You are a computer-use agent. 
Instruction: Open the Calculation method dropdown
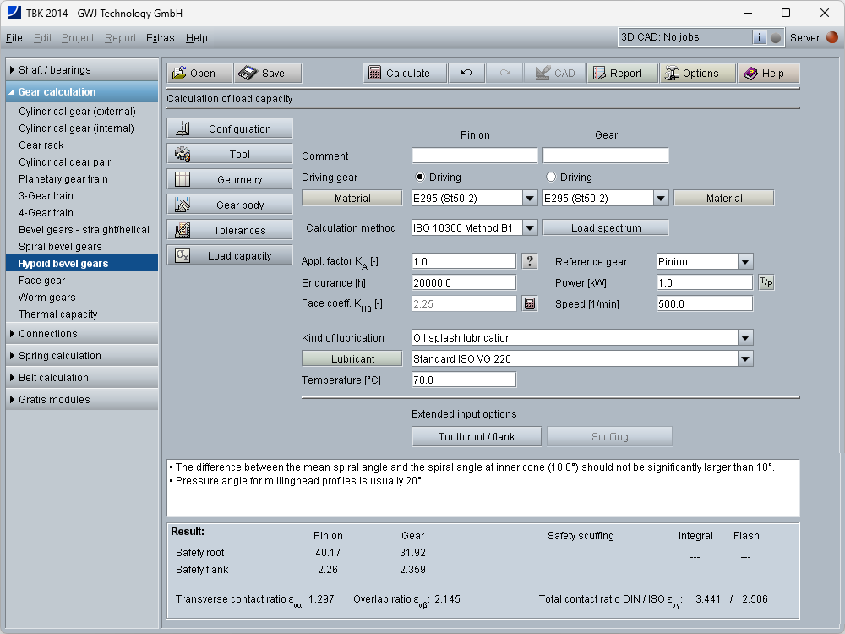pyautogui.click(x=530, y=227)
